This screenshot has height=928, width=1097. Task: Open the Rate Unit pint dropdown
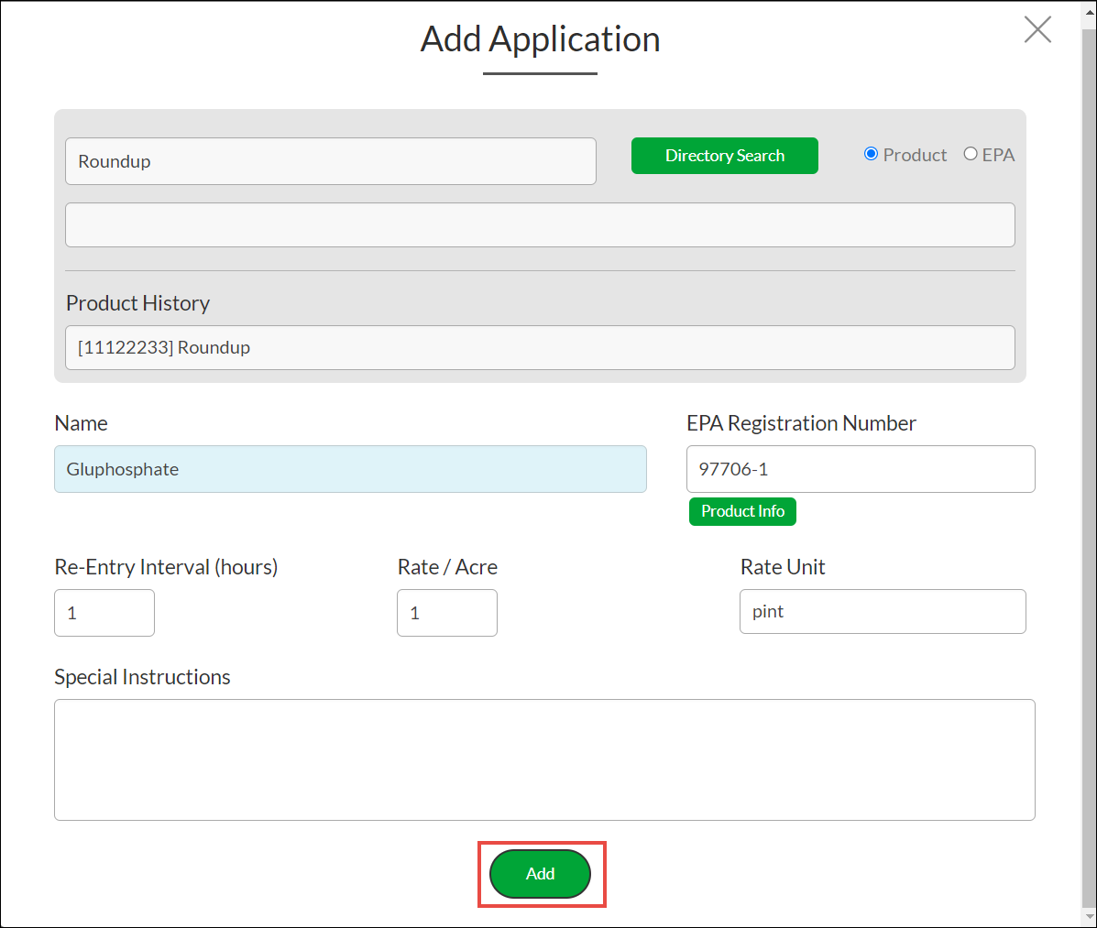click(883, 611)
